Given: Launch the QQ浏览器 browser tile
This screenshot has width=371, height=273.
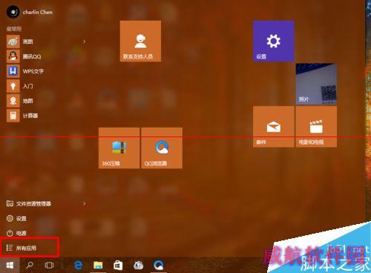Looking at the screenshot, I should [162, 148].
